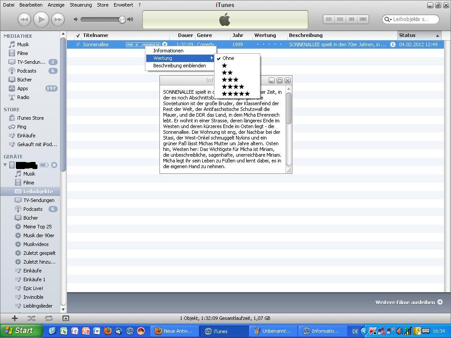
Task: Set a four-star rating
Action: tap(233, 87)
